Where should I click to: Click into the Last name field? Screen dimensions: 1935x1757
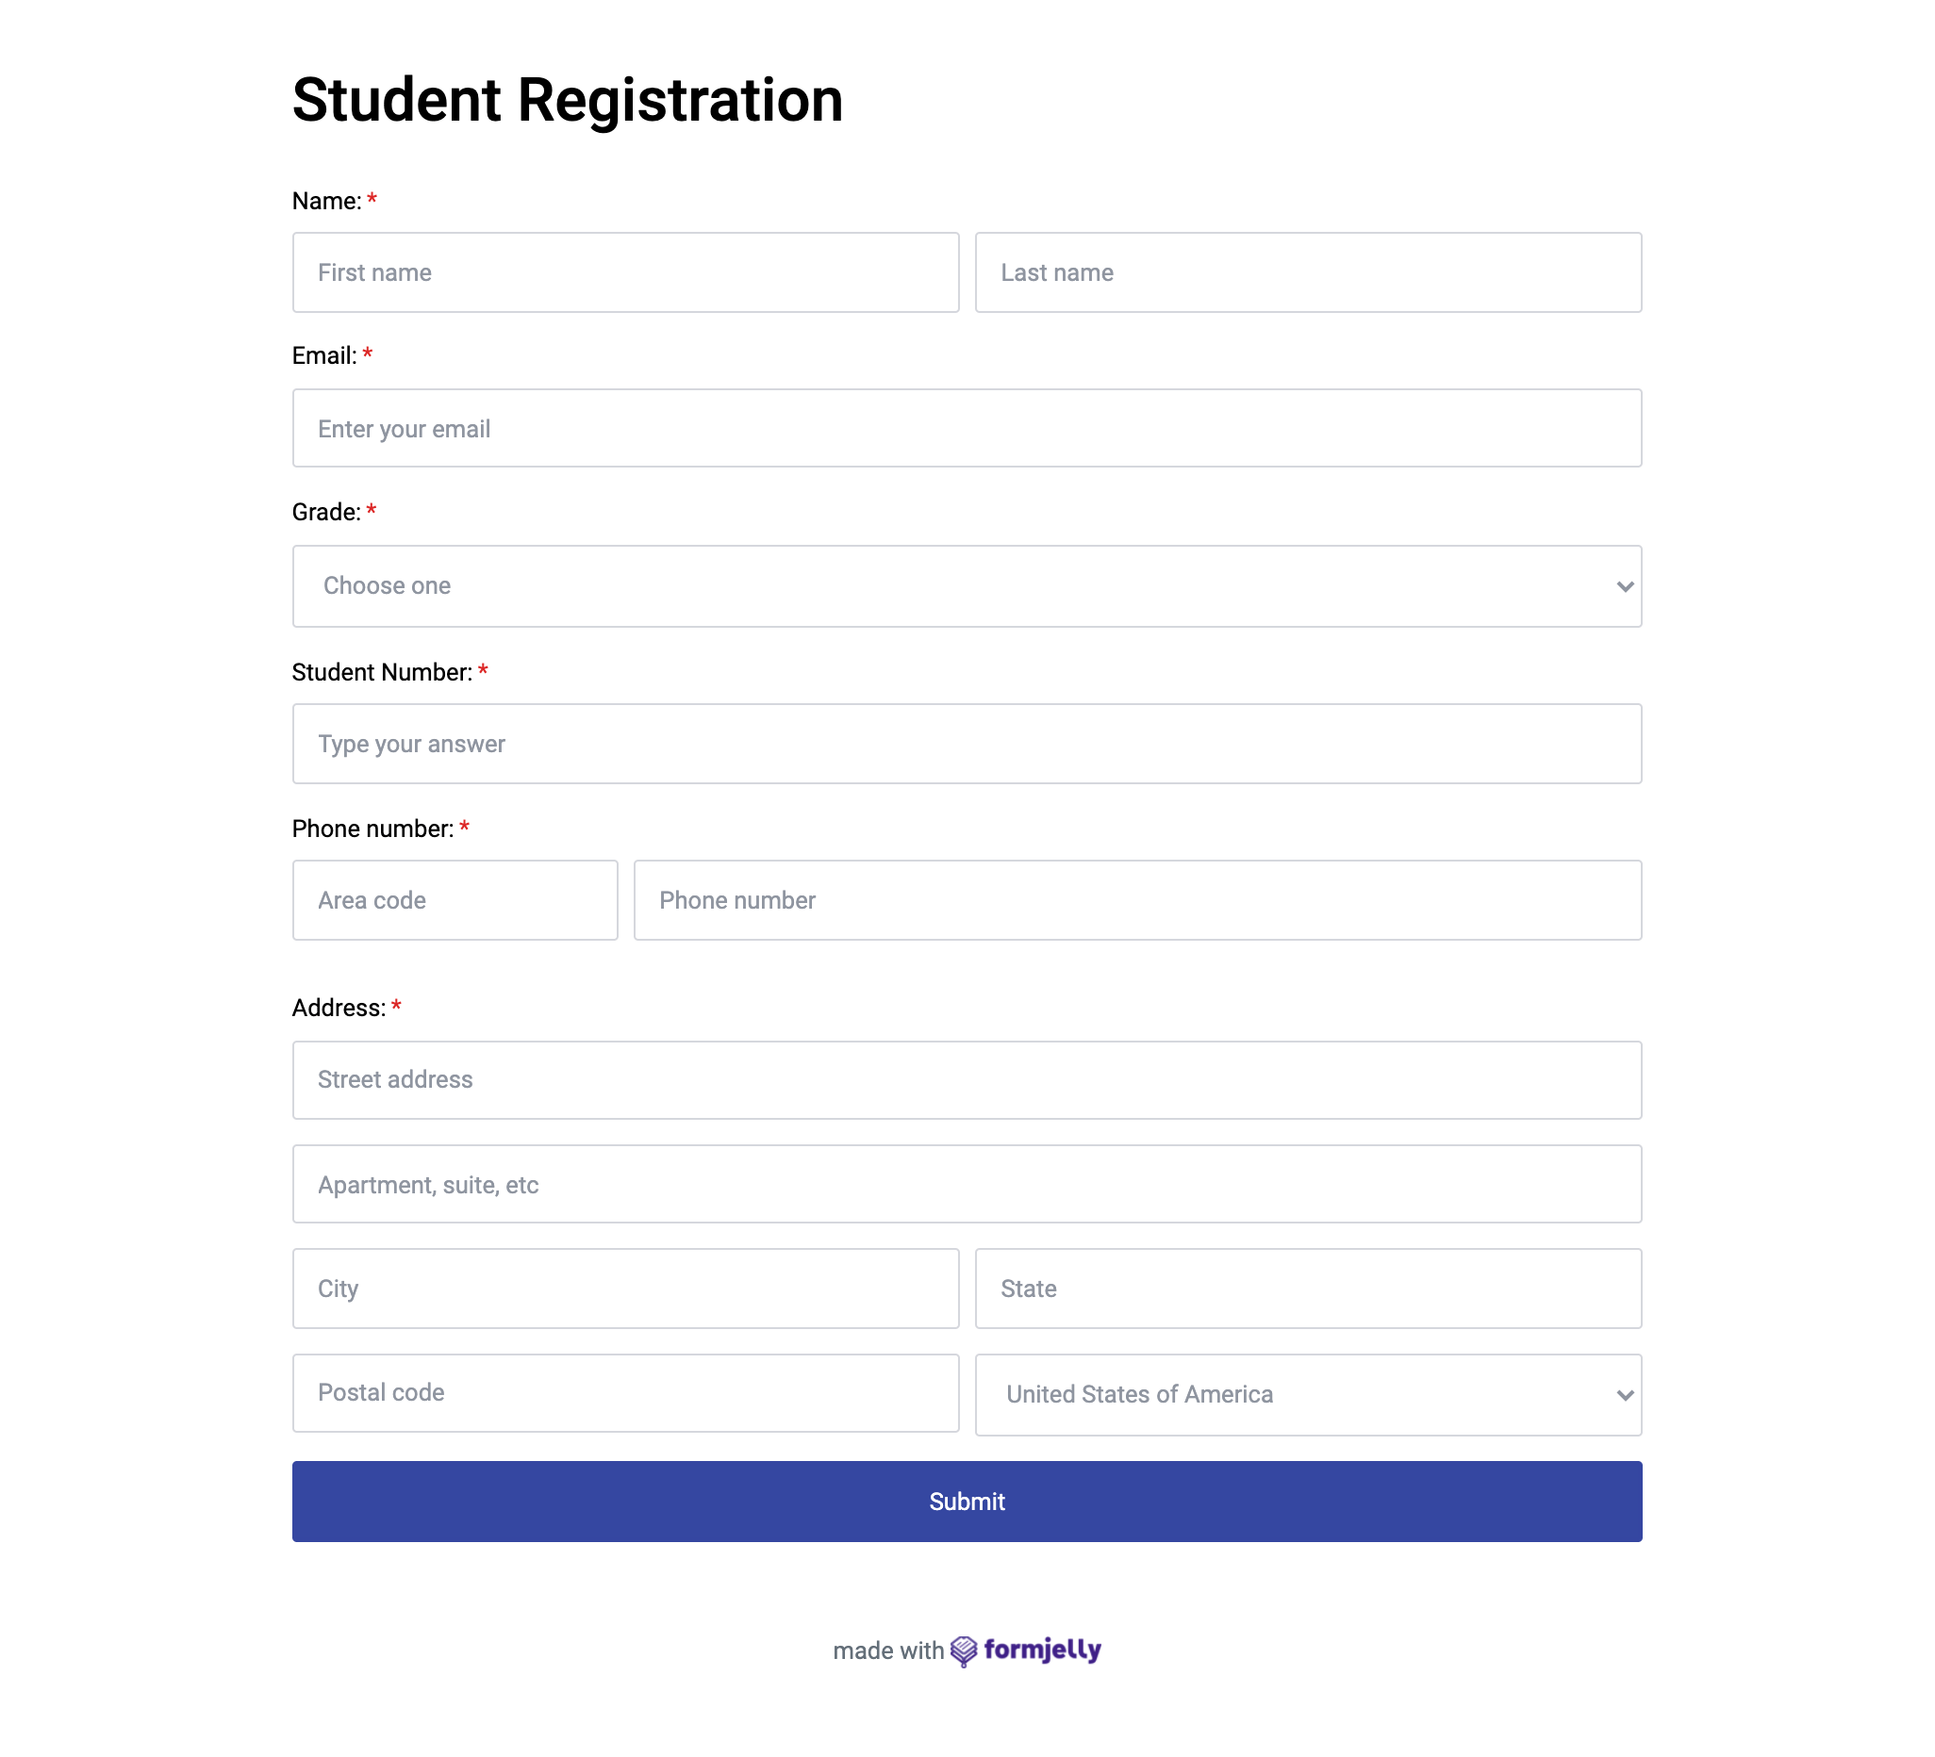(x=1307, y=272)
